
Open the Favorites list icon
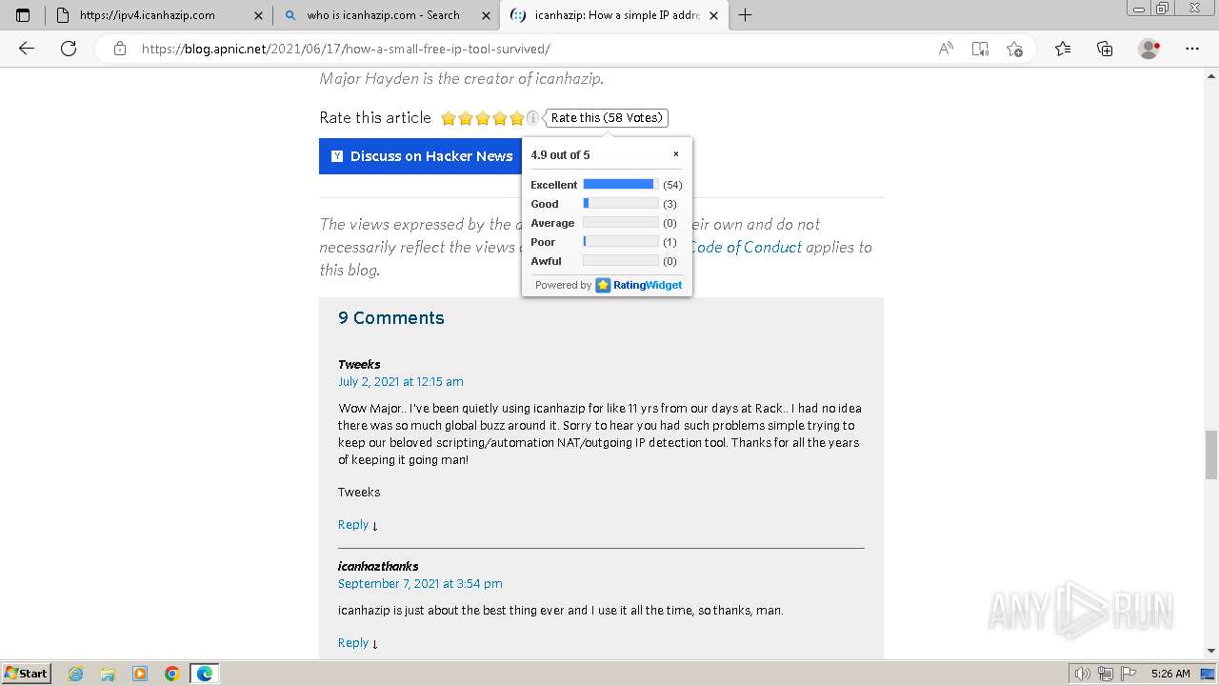(x=1063, y=49)
